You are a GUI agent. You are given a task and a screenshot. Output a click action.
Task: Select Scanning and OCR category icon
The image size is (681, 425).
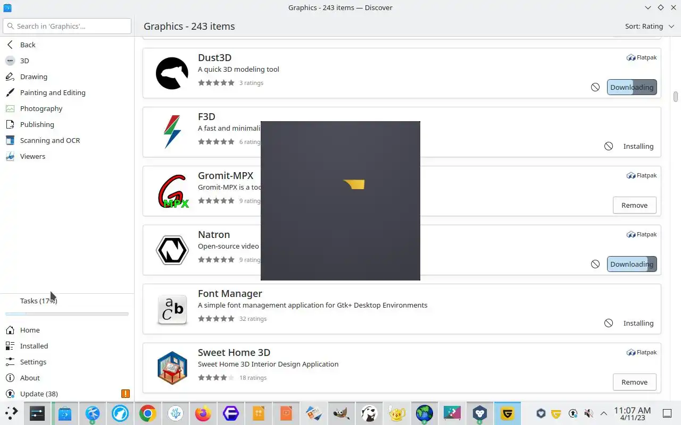pyautogui.click(x=10, y=140)
